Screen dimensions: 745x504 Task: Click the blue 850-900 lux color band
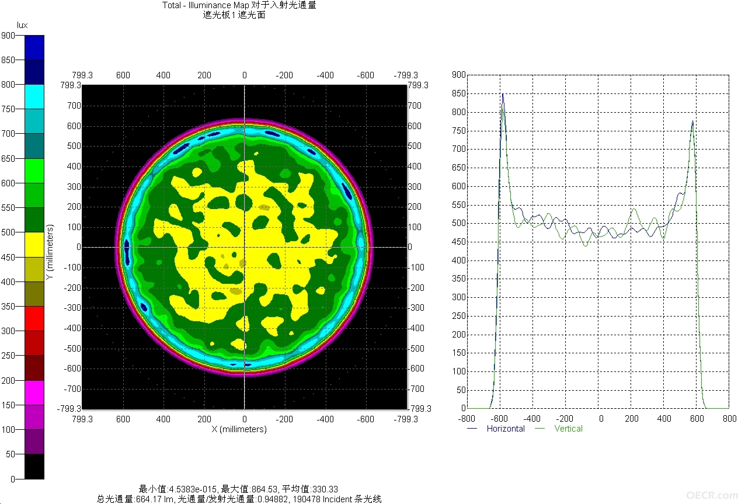[x=34, y=47]
